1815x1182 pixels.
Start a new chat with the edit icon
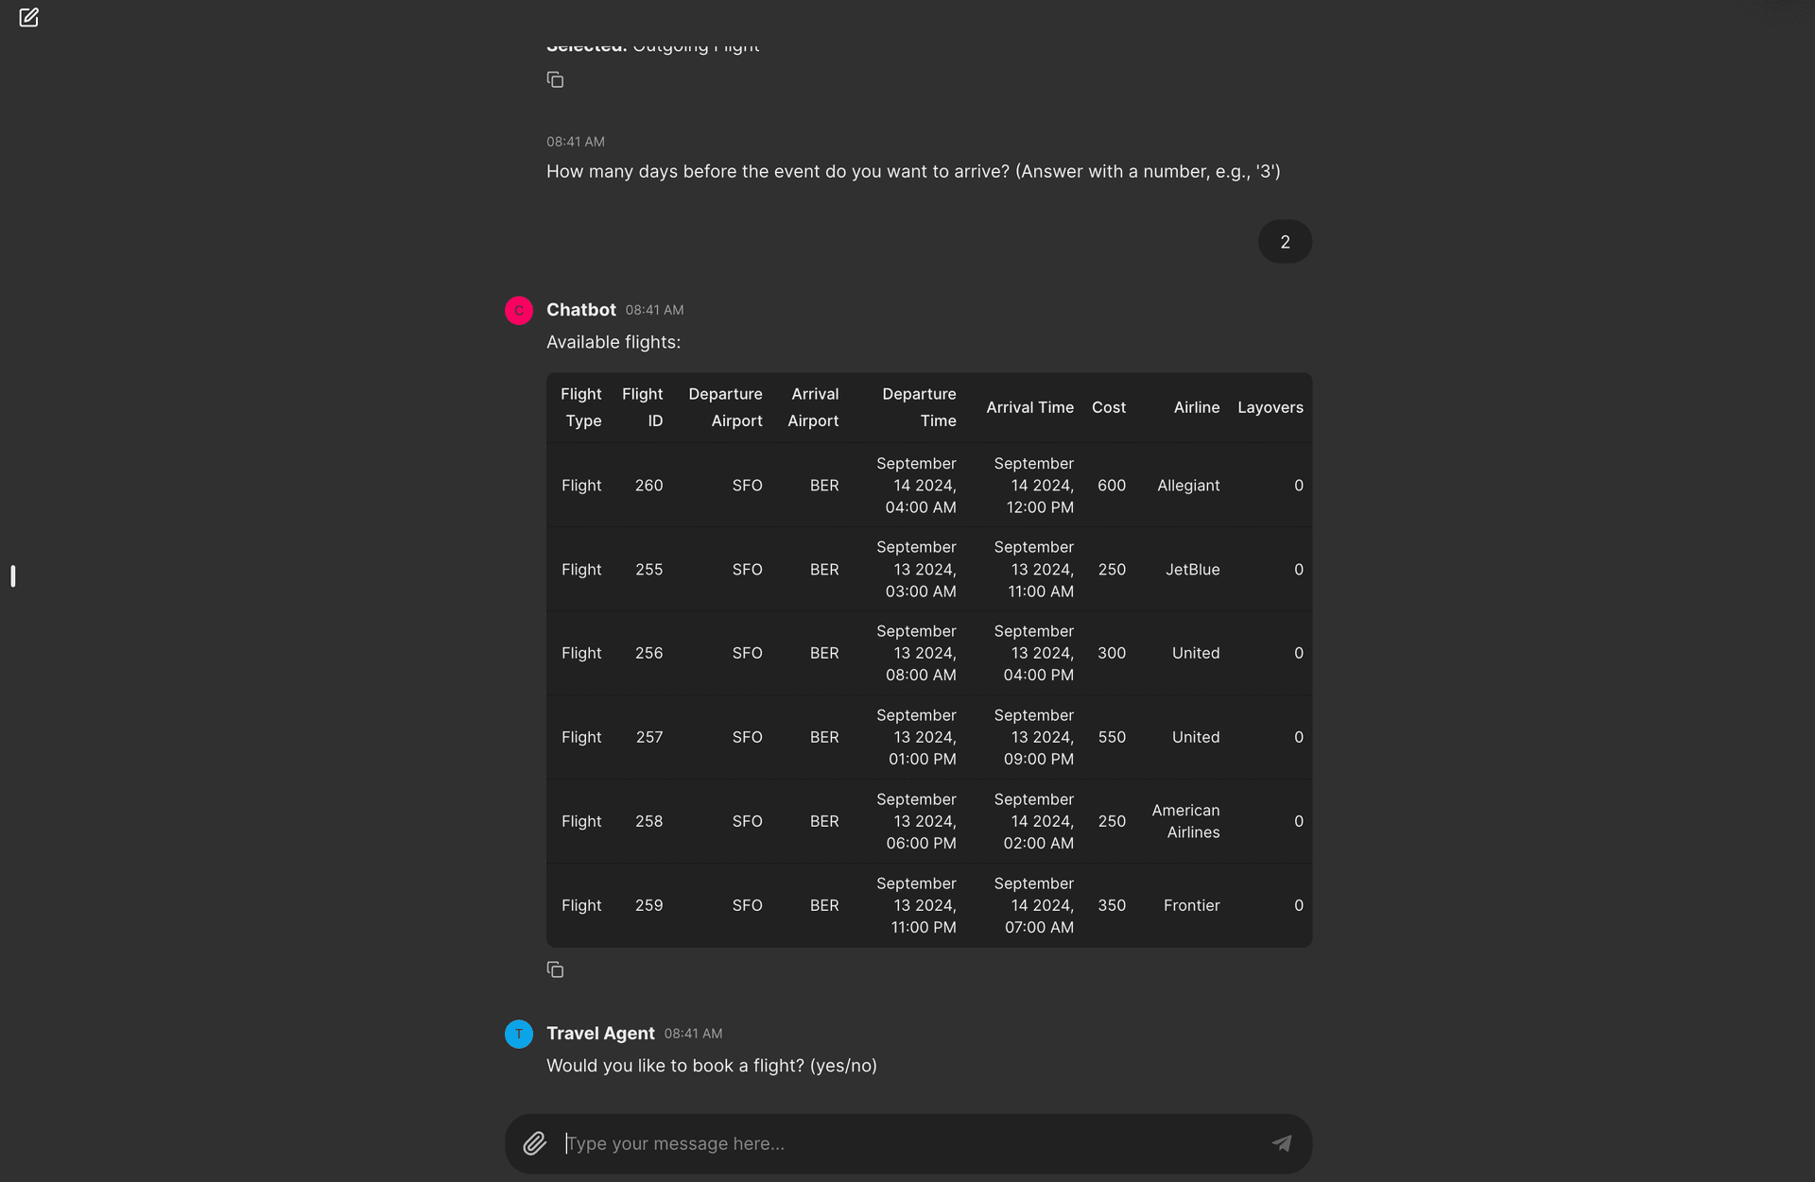[29, 16]
